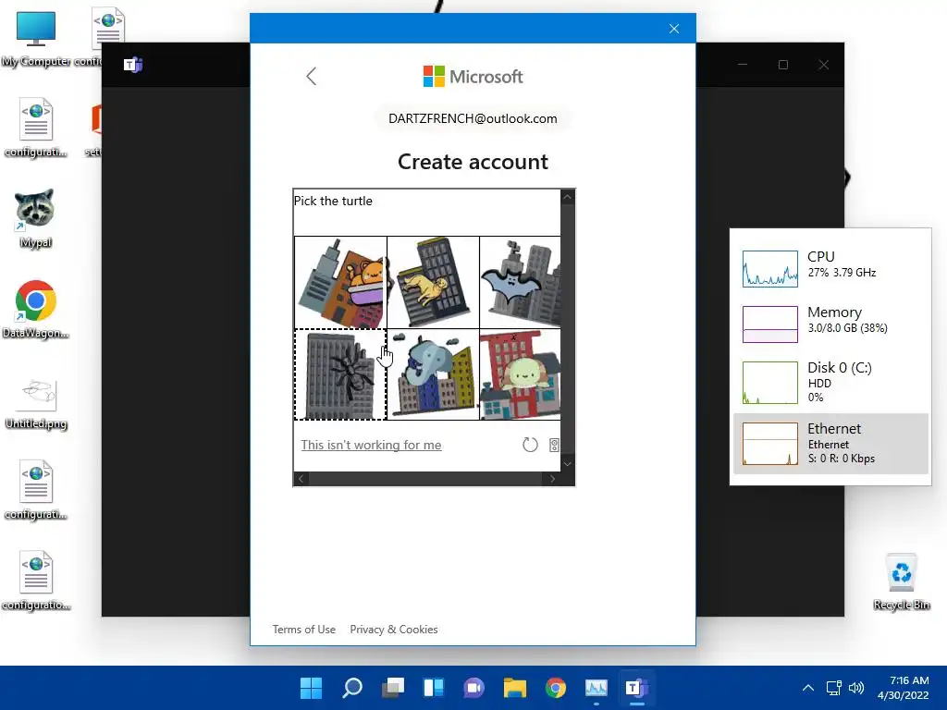Open volume control in system tray
The image size is (947, 710).
click(x=856, y=688)
